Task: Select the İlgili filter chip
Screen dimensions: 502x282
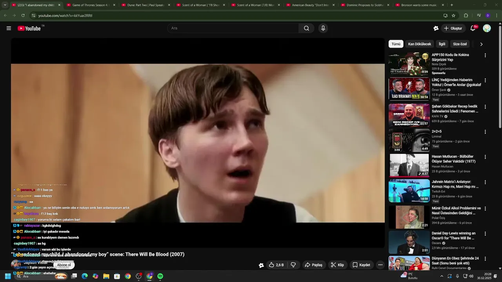Action: click(442, 44)
